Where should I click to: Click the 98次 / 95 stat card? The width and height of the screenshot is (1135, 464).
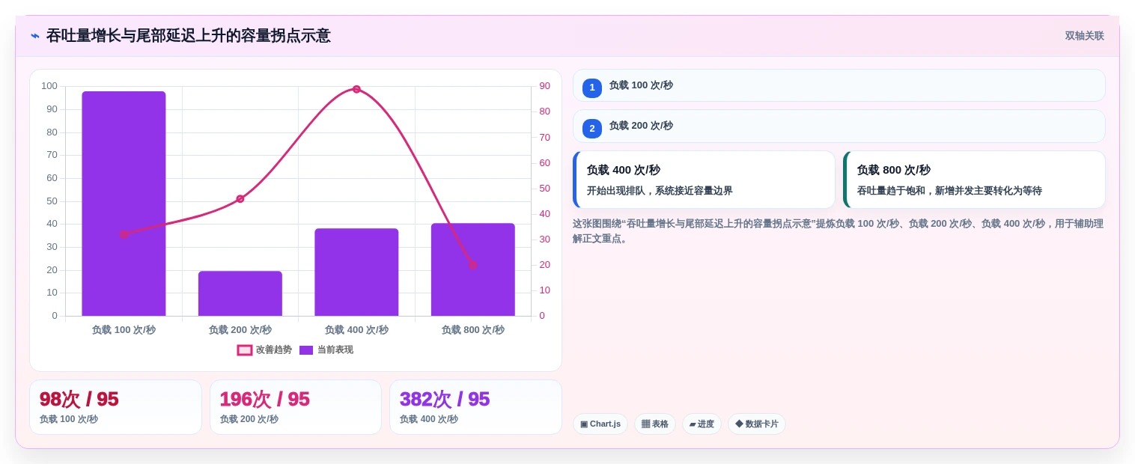115,407
